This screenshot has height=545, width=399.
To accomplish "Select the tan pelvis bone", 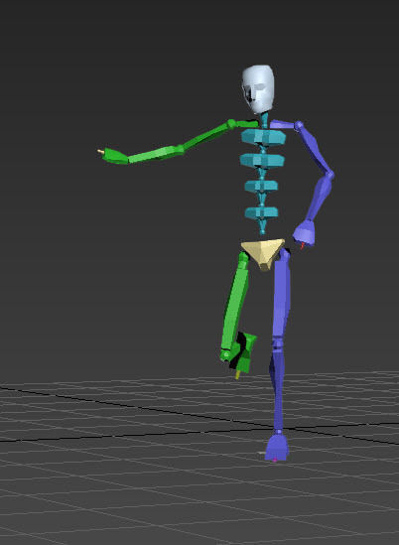I will 263,254.
